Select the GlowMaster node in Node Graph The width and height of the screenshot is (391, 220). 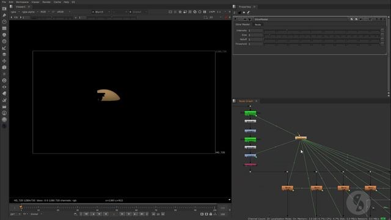(x=301, y=138)
